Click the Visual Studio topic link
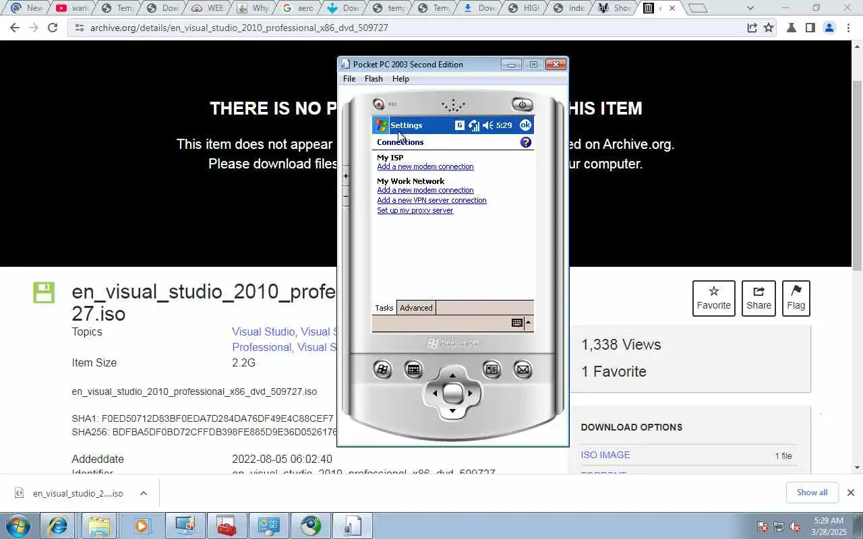The image size is (863, 539). [x=264, y=331]
